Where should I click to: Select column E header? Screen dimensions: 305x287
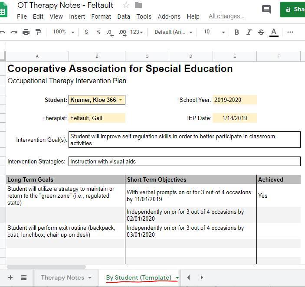pos(235,56)
